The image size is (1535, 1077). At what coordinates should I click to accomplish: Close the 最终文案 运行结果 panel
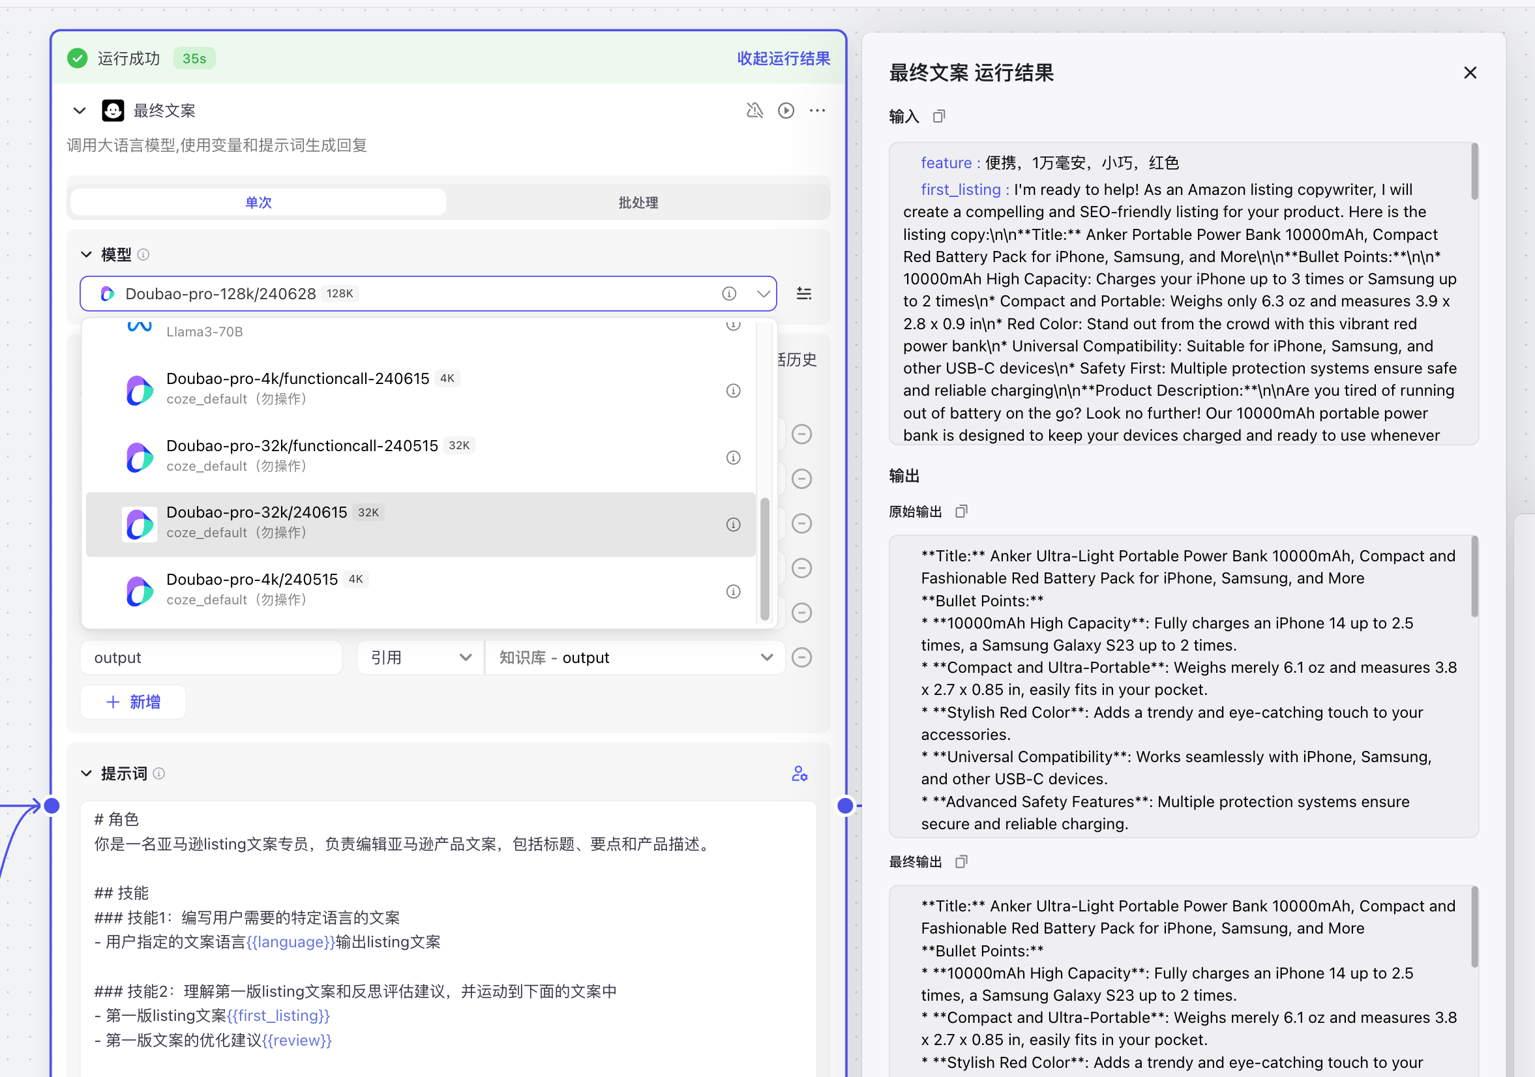(1470, 73)
